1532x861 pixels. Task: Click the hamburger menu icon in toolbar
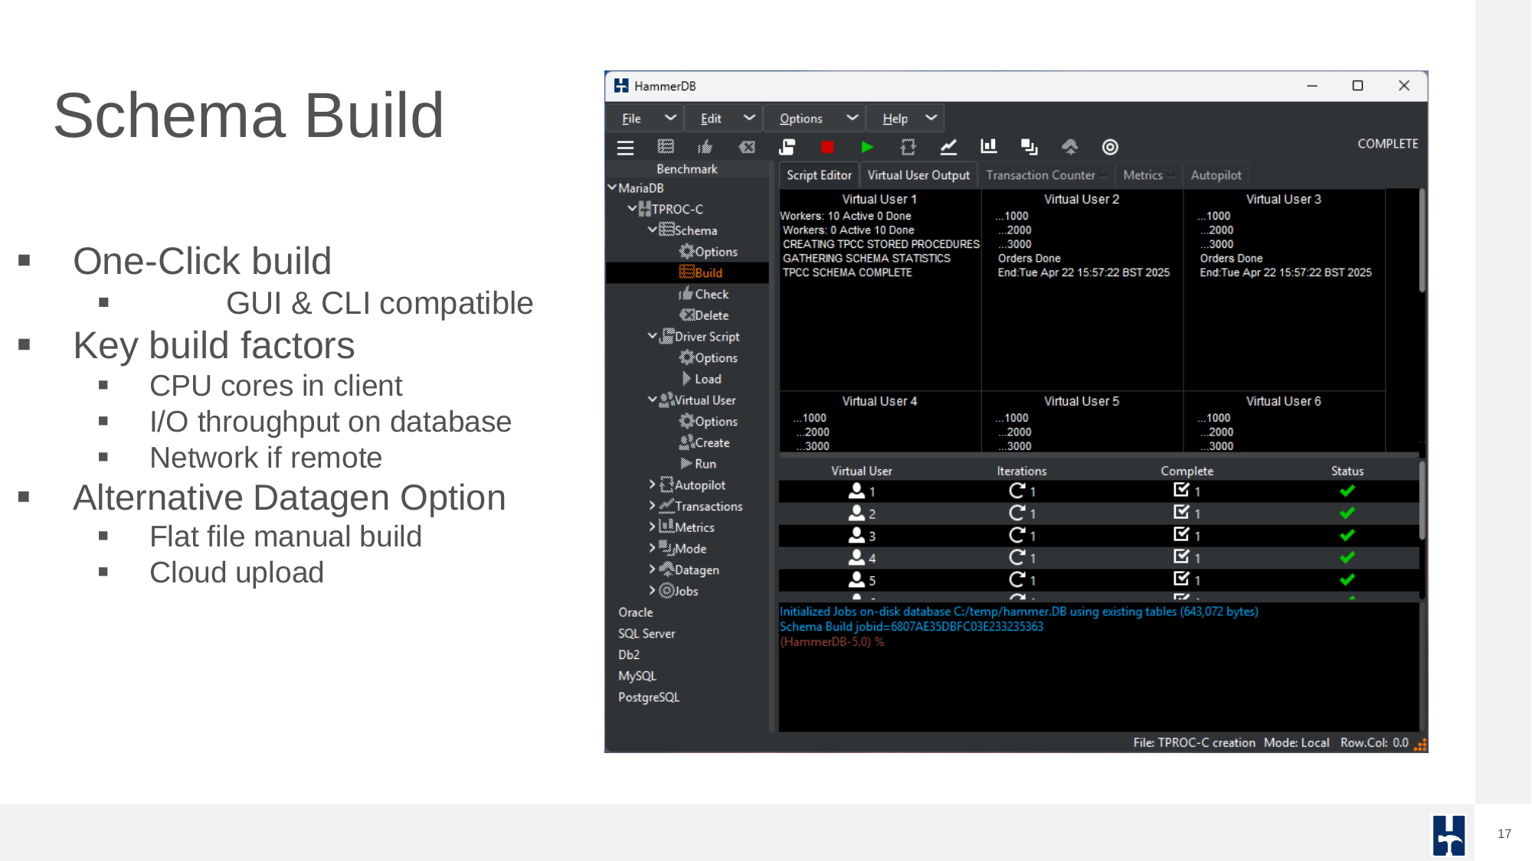click(x=625, y=148)
